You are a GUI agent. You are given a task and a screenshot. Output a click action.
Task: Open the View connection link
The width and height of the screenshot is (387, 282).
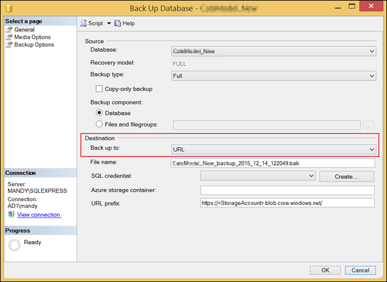coord(39,215)
